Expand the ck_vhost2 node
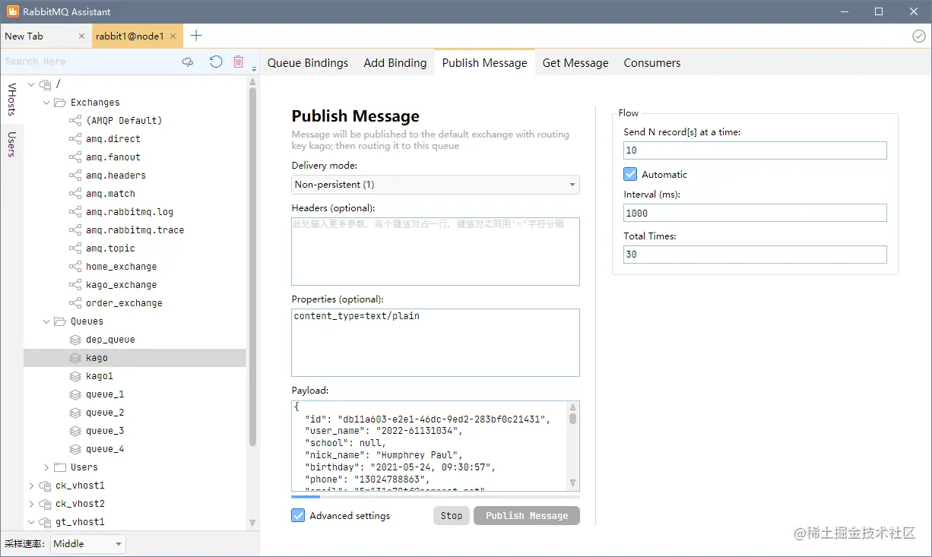The height and width of the screenshot is (557, 932). coord(31,504)
